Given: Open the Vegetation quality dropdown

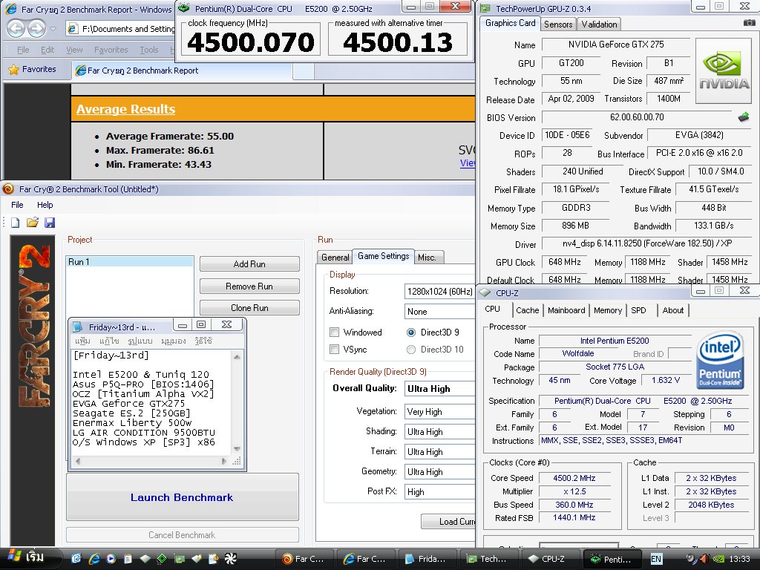Looking at the screenshot, I should coord(439,411).
